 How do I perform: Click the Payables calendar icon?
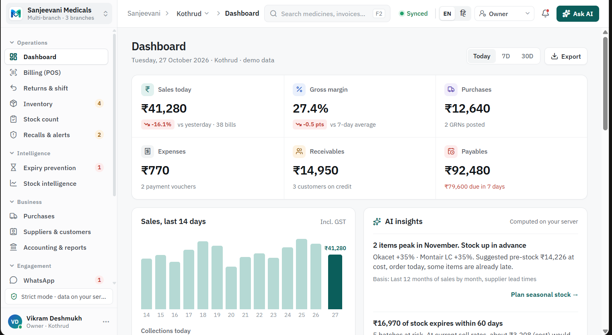(451, 151)
